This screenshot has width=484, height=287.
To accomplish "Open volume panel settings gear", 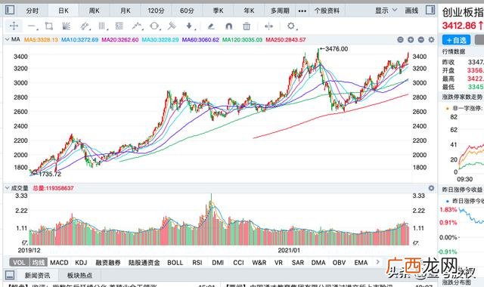I will tap(431, 188).
